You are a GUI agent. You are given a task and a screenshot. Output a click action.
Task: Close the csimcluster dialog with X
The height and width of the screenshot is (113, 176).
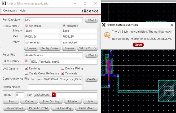[x=172, y=25]
